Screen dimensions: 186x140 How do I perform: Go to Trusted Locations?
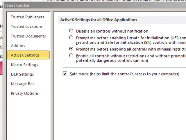point(27,27)
